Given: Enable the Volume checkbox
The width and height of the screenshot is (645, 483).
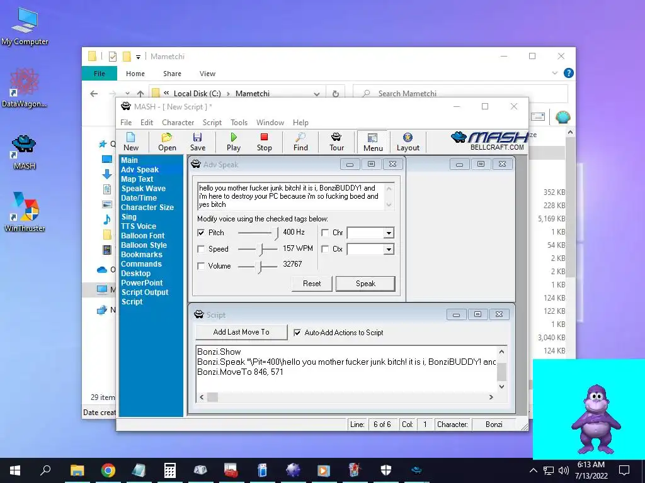Looking at the screenshot, I should tap(201, 266).
